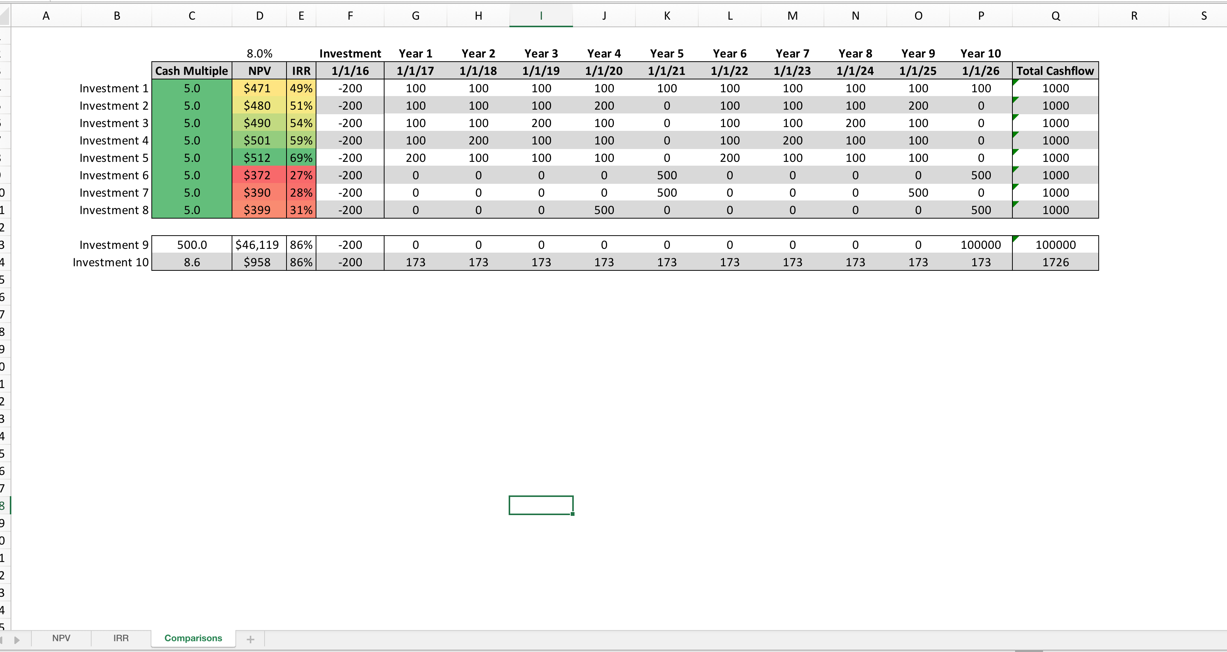Select the NPV column header cell
Image resolution: width=1227 pixels, height=652 pixels.
259,71
